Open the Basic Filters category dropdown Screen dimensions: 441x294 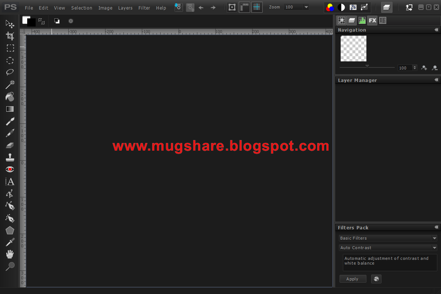pos(388,238)
